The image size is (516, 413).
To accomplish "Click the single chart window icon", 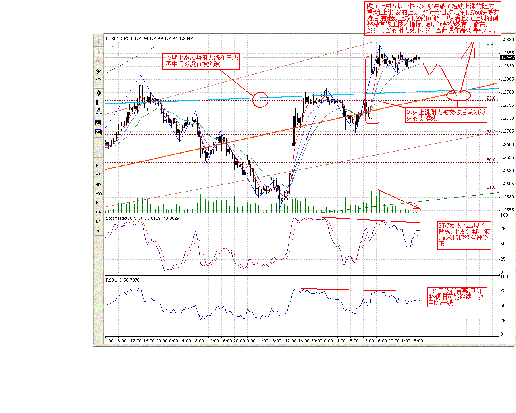I will 98,123.
